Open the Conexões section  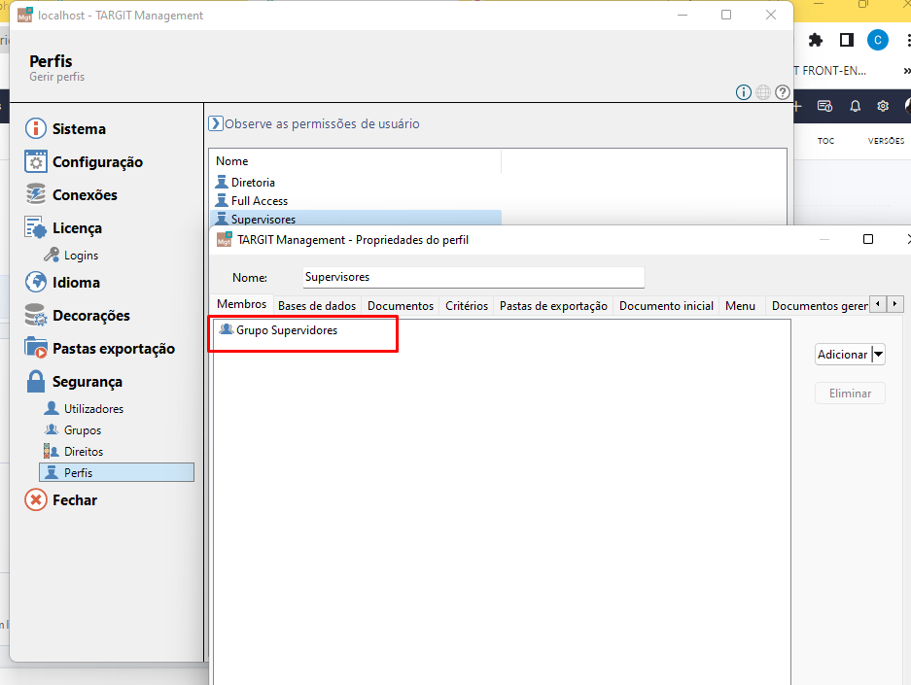point(71,195)
